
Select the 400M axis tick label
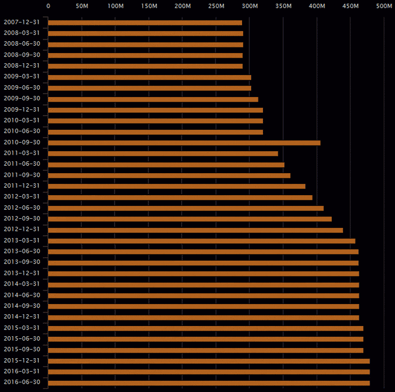(x=317, y=6)
